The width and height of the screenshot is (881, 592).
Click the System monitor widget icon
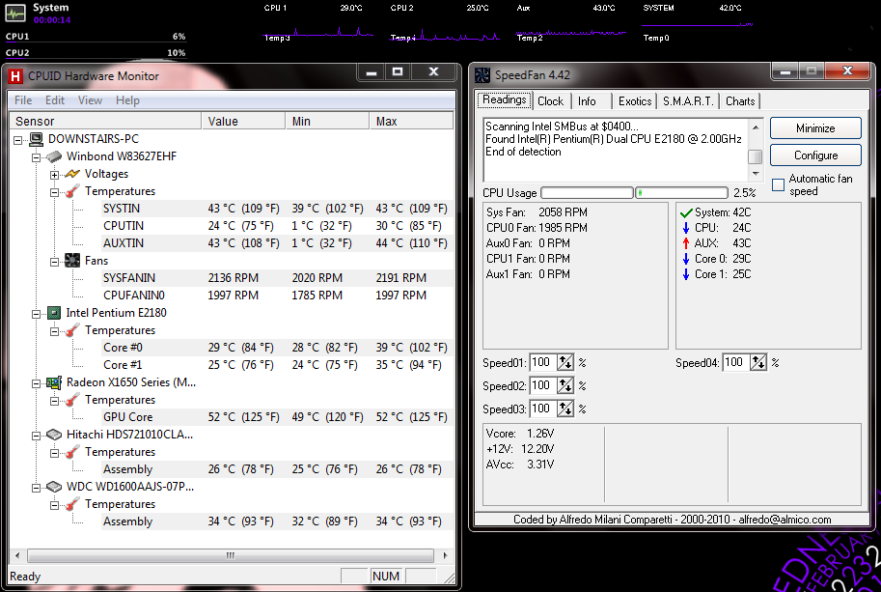(15, 13)
